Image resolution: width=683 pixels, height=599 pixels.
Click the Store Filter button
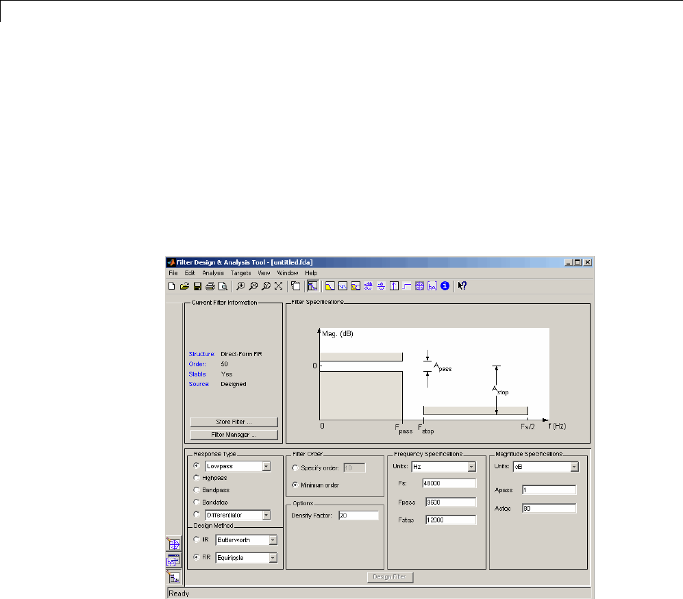234,422
